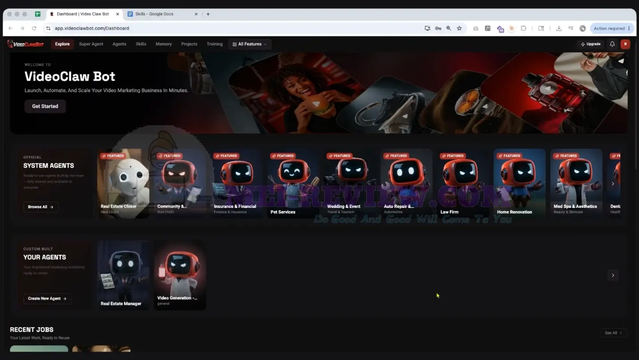Show next custom agents with right arrow

click(613, 275)
